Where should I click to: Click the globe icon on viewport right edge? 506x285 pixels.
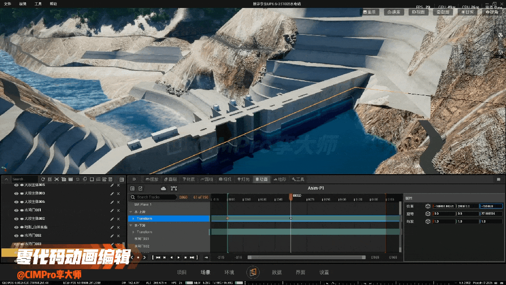click(x=500, y=35)
